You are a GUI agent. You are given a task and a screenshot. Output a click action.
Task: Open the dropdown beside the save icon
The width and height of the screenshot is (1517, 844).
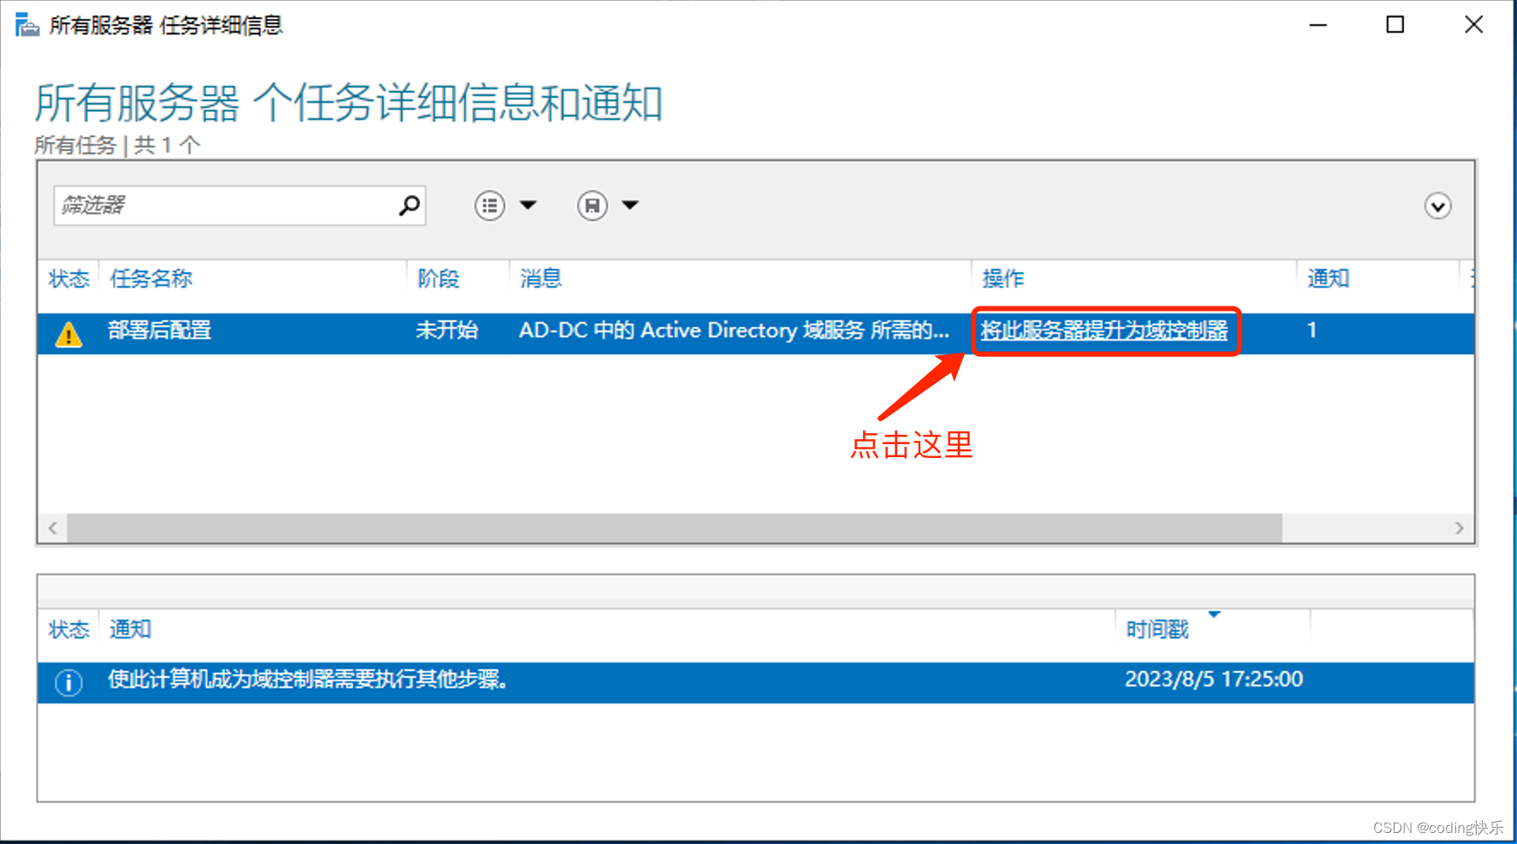coord(631,205)
